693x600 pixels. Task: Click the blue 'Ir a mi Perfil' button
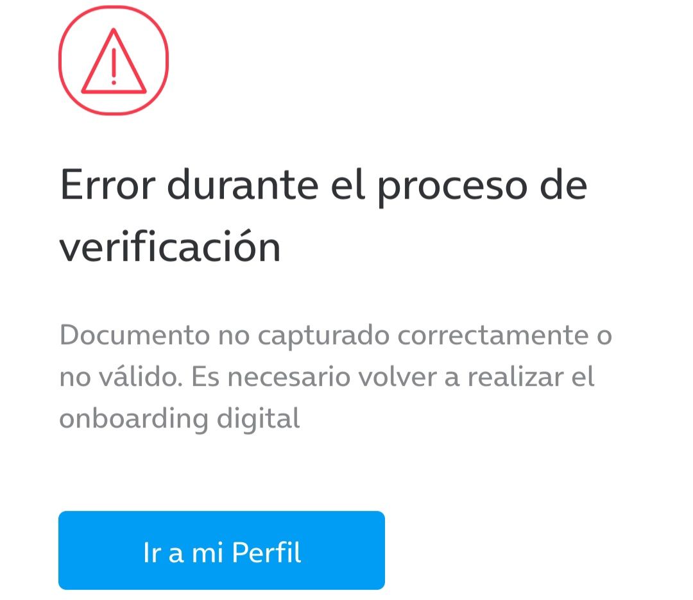[221, 550]
